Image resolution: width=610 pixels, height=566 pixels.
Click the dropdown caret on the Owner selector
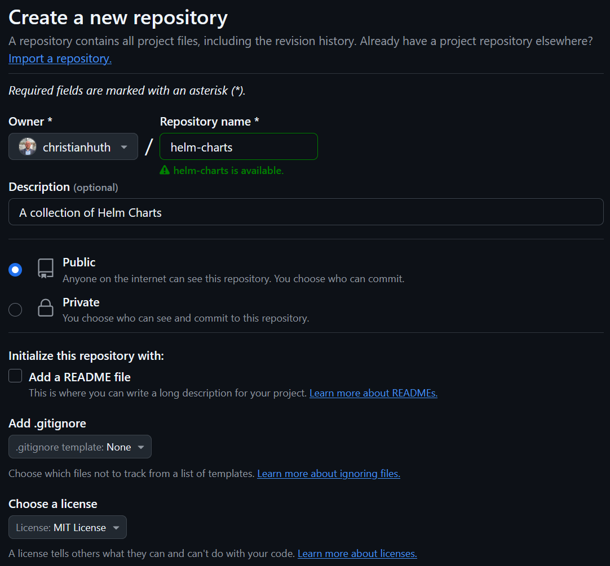click(x=123, y=146)
